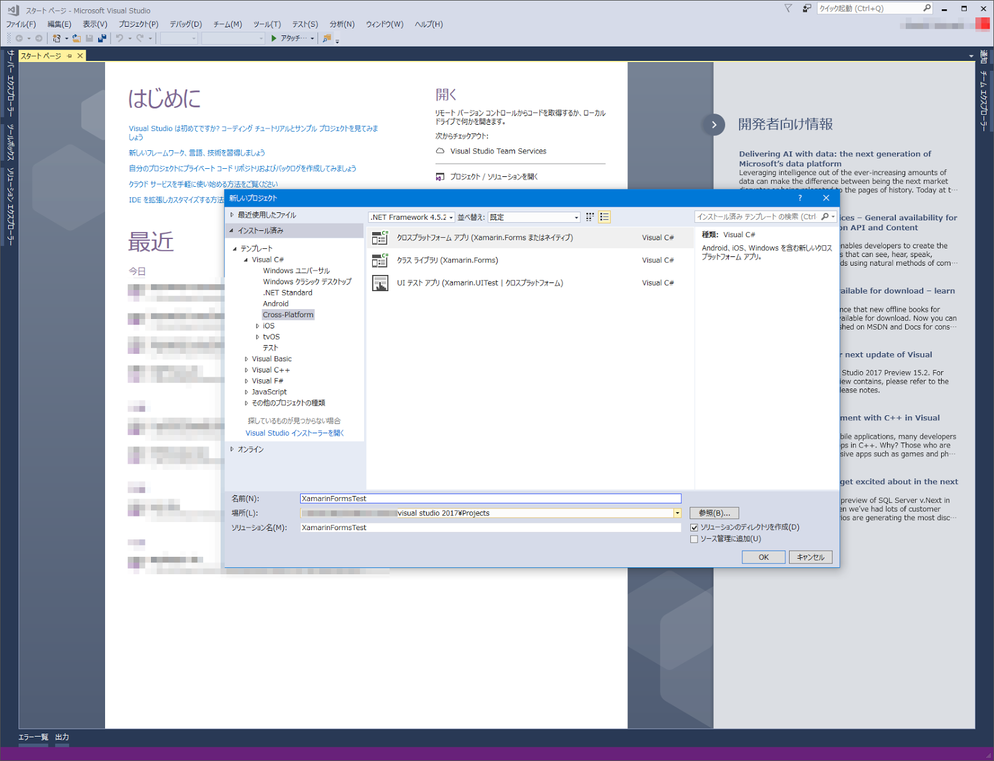Click the Solution name input field
The width and height of the screenshot is (994, 761).
[x=491, y=528]
